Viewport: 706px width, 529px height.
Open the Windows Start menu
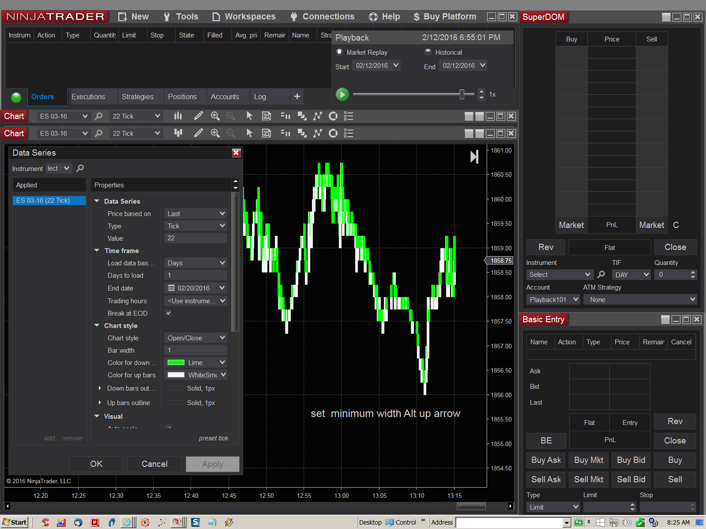point(15,522)
